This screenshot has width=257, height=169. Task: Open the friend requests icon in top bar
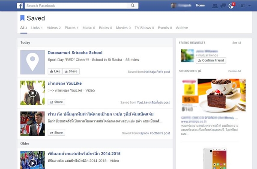click(215, 6)
